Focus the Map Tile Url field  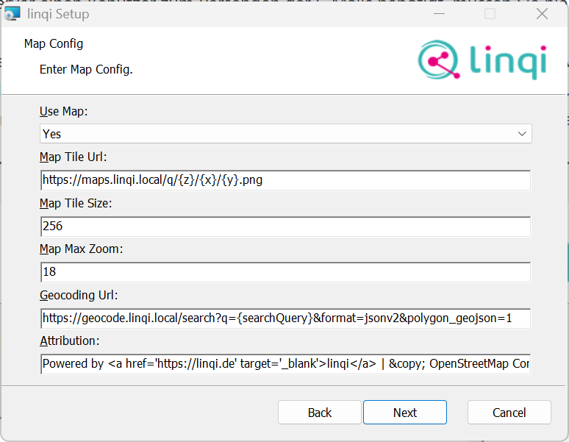[285, 180]
